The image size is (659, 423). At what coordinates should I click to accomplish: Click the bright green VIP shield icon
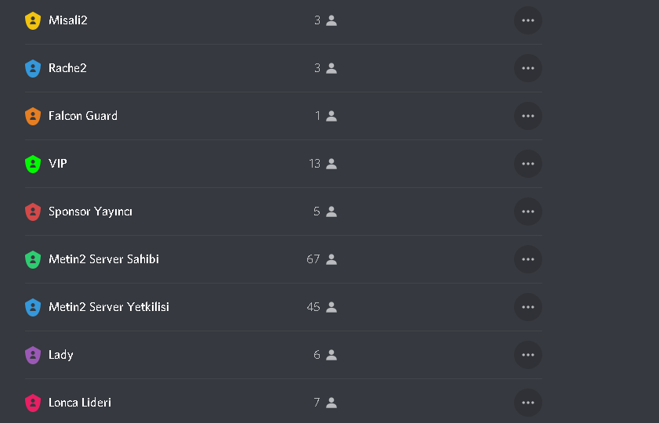[33, 164]
